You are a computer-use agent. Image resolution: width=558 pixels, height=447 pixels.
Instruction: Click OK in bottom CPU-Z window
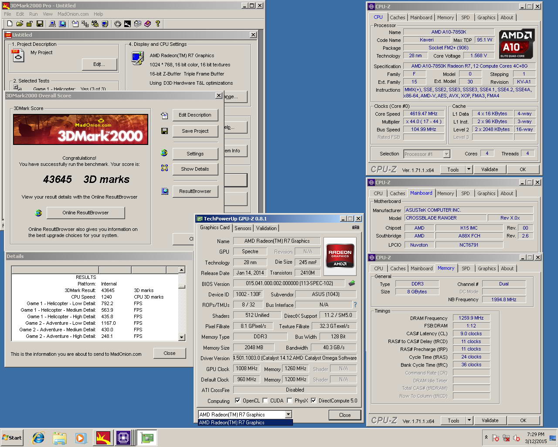[x=523, y=420]
